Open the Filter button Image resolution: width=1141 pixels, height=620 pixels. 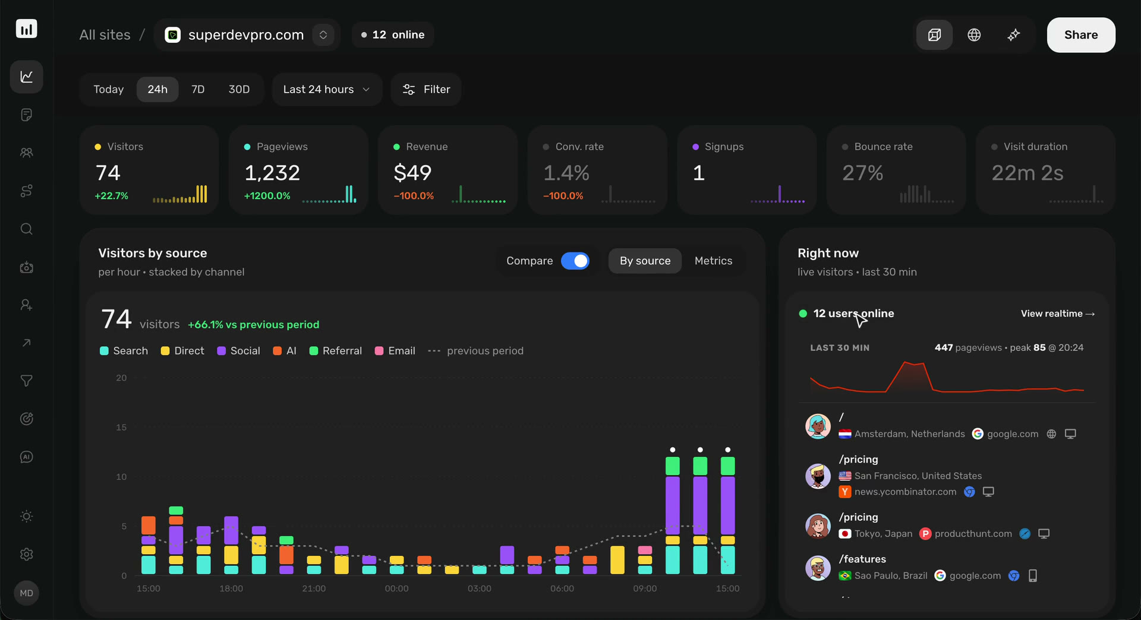point(426,89)
